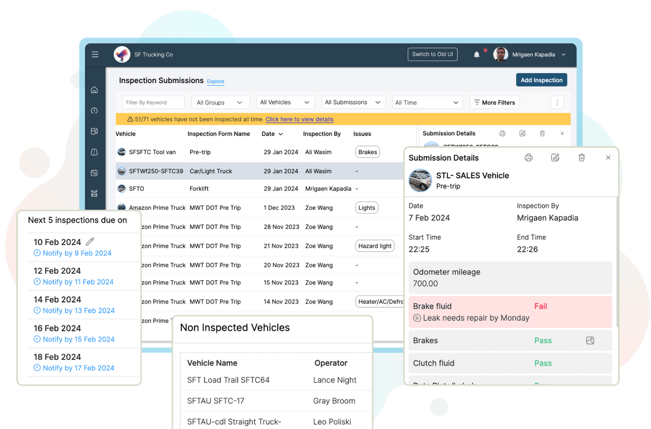
Task: Select the fuel tracking icon in sidebar
Action: [94, 131]
